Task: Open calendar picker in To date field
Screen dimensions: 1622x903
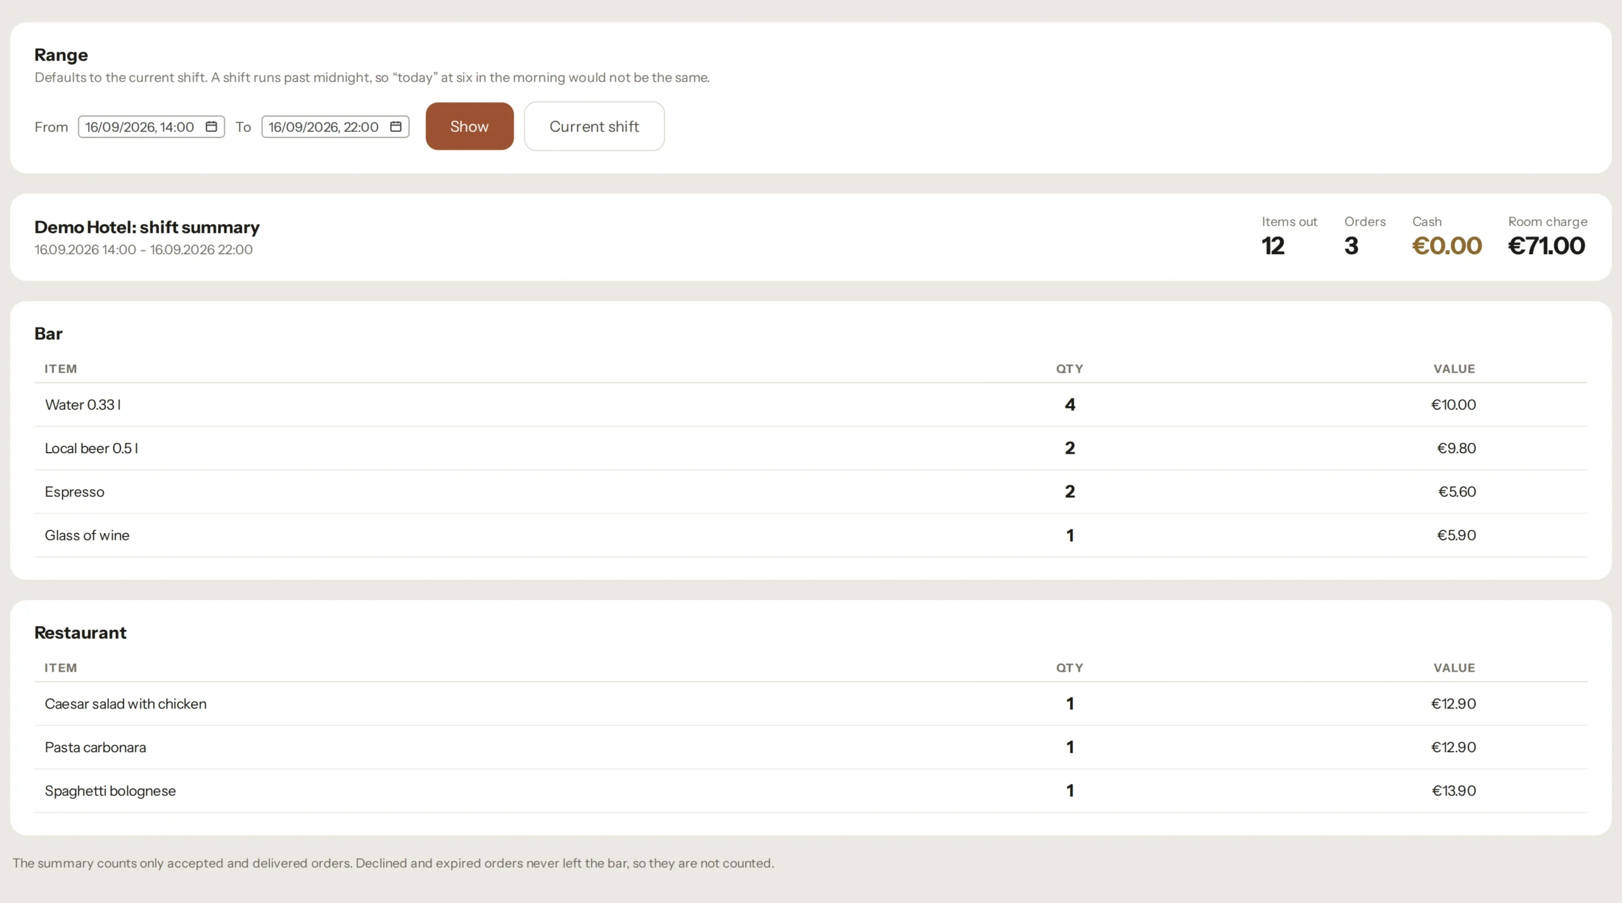Action: pyautogui.click(x=395, y=127)
